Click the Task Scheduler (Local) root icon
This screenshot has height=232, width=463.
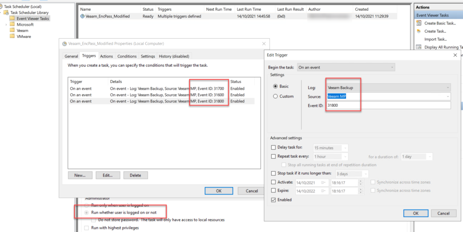coord(1,6)
